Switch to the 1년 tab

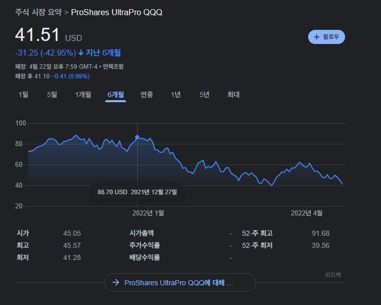pos(176,95)
